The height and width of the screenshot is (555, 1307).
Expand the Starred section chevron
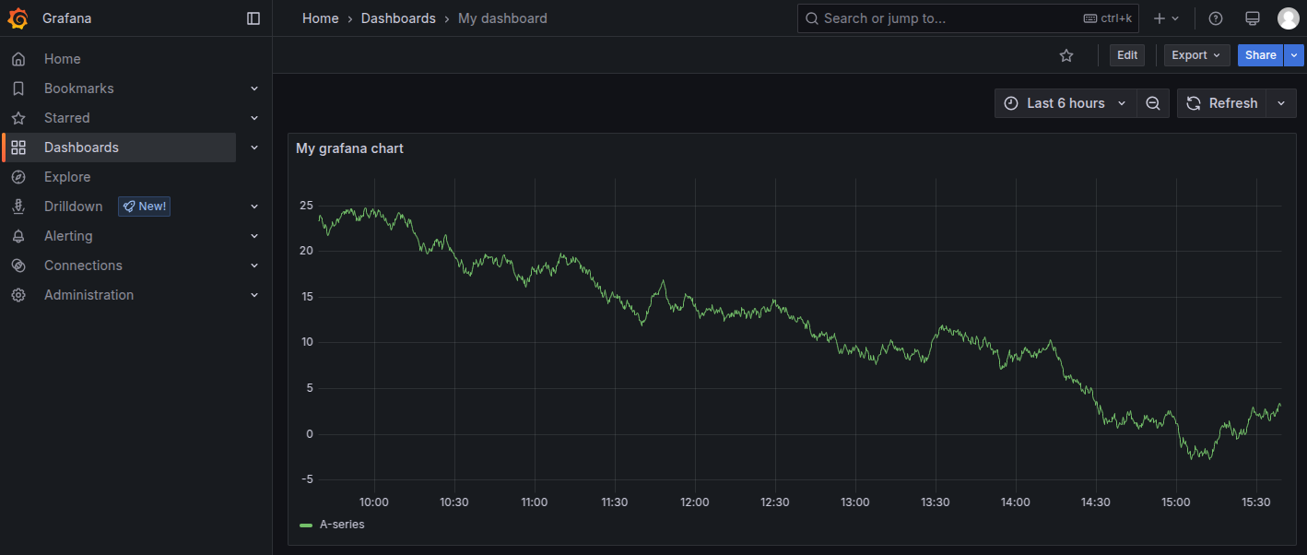click(254, 118)
